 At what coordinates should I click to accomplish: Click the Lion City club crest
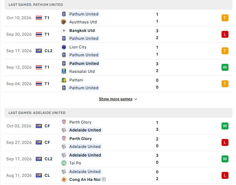pyautogui.click(x=64, y=47)
